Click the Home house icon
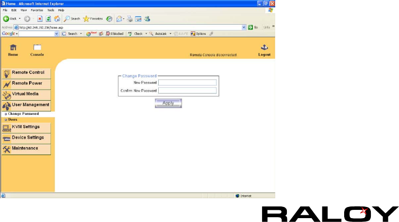This screenshot has width=399, height=222. pyautogui.click(x=13, y=47)
